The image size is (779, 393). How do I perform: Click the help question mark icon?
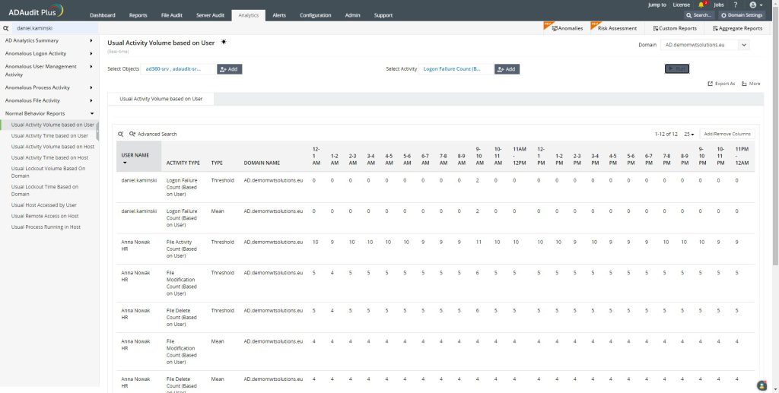pyautogui.click(x=734, y=5)
